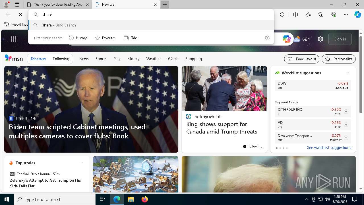
Task: Open Import favorites bookmark bar item
Action: pos(16,24)
